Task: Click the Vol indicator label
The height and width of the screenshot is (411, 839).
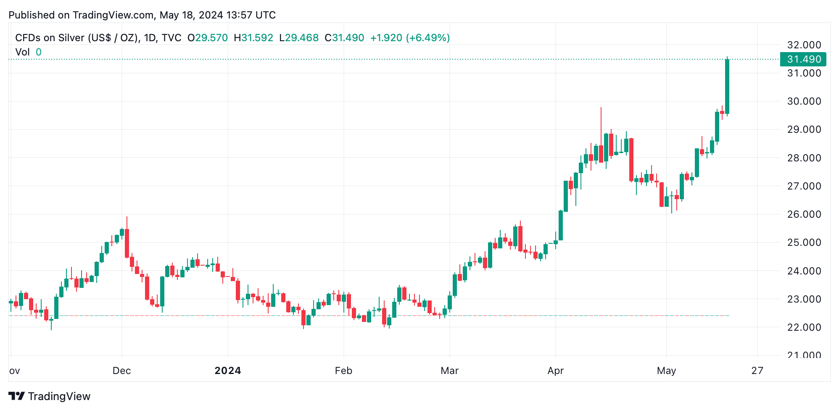Action: tap(22, 52)
